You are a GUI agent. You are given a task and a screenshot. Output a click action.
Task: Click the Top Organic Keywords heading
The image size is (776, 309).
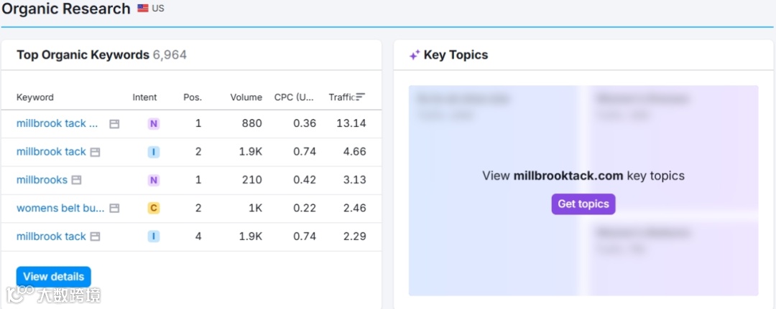(x=83, y=54)
